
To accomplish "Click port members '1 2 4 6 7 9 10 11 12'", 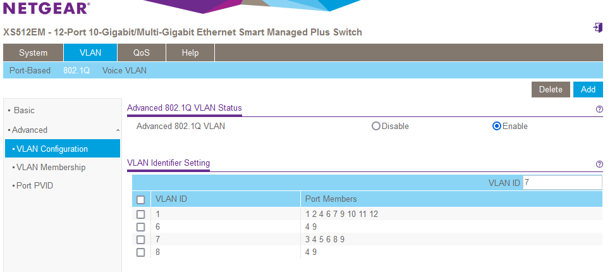I will [x=341, y=214].
